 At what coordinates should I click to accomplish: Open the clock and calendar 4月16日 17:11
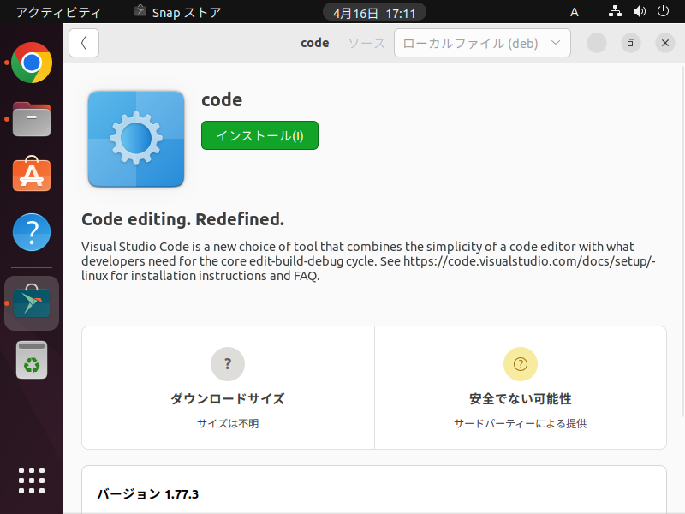(374, 13)
